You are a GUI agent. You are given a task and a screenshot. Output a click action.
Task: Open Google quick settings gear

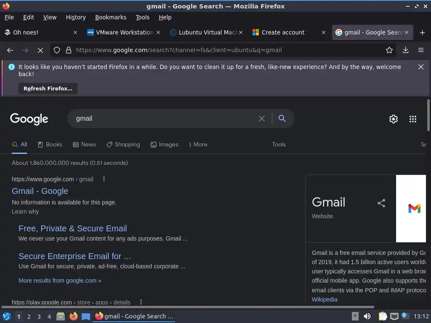[x=394, y=119]
